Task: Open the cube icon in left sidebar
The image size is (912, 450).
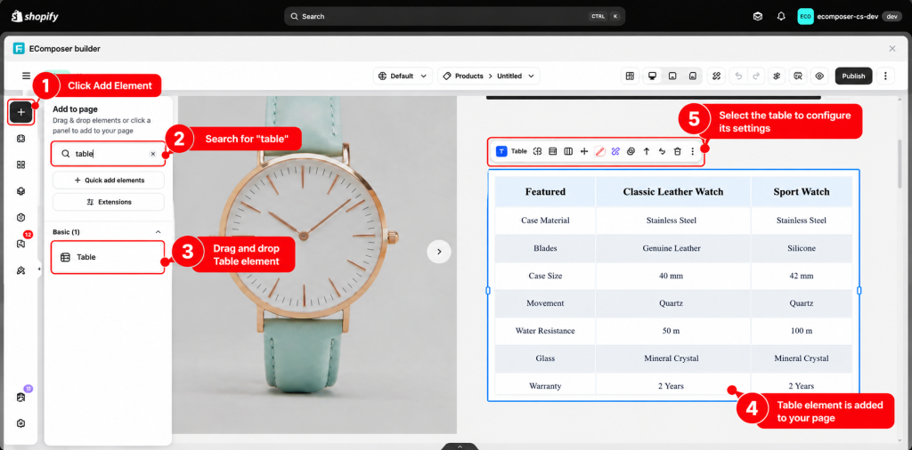Action: [21, 191]
